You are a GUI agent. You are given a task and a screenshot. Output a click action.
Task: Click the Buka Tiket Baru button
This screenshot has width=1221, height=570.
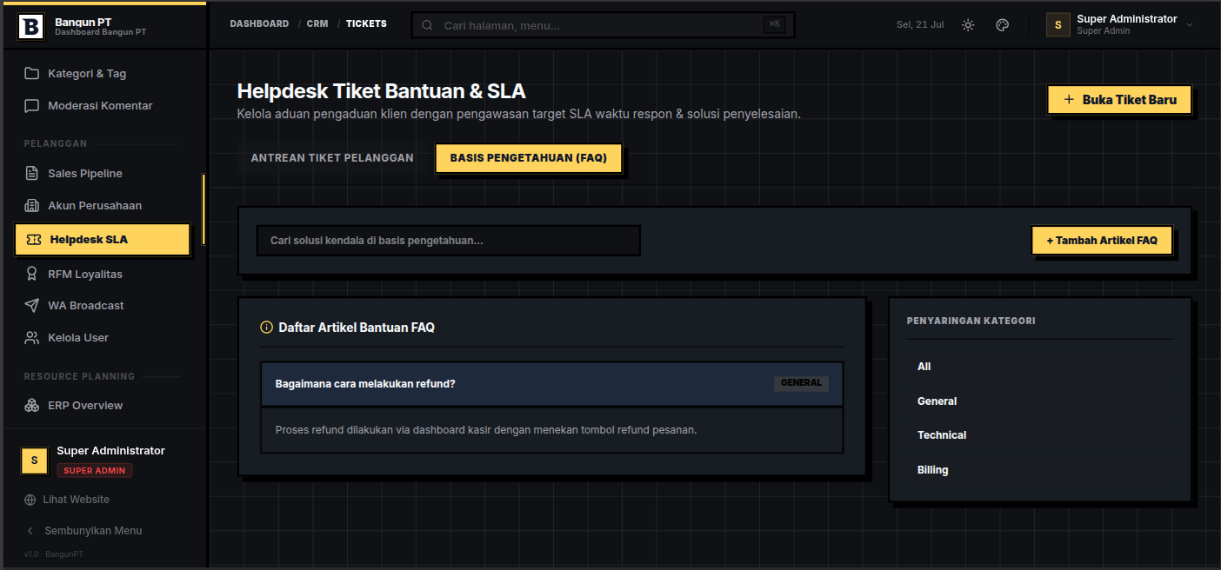point(1119,100)
